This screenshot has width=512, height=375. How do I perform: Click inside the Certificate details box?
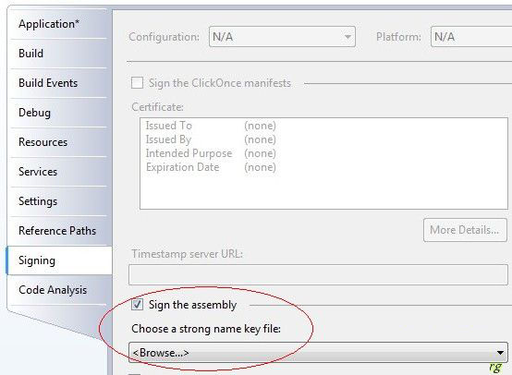coord(323,163)
